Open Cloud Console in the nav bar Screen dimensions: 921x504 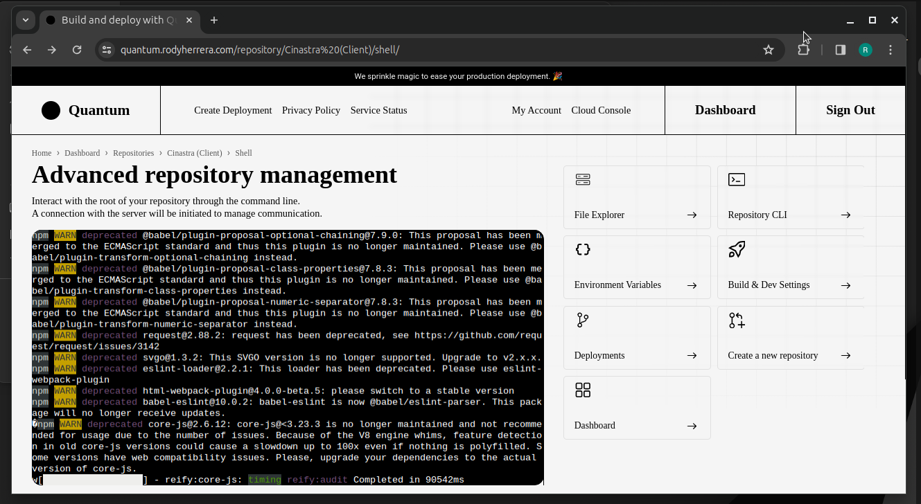[601, 110]
